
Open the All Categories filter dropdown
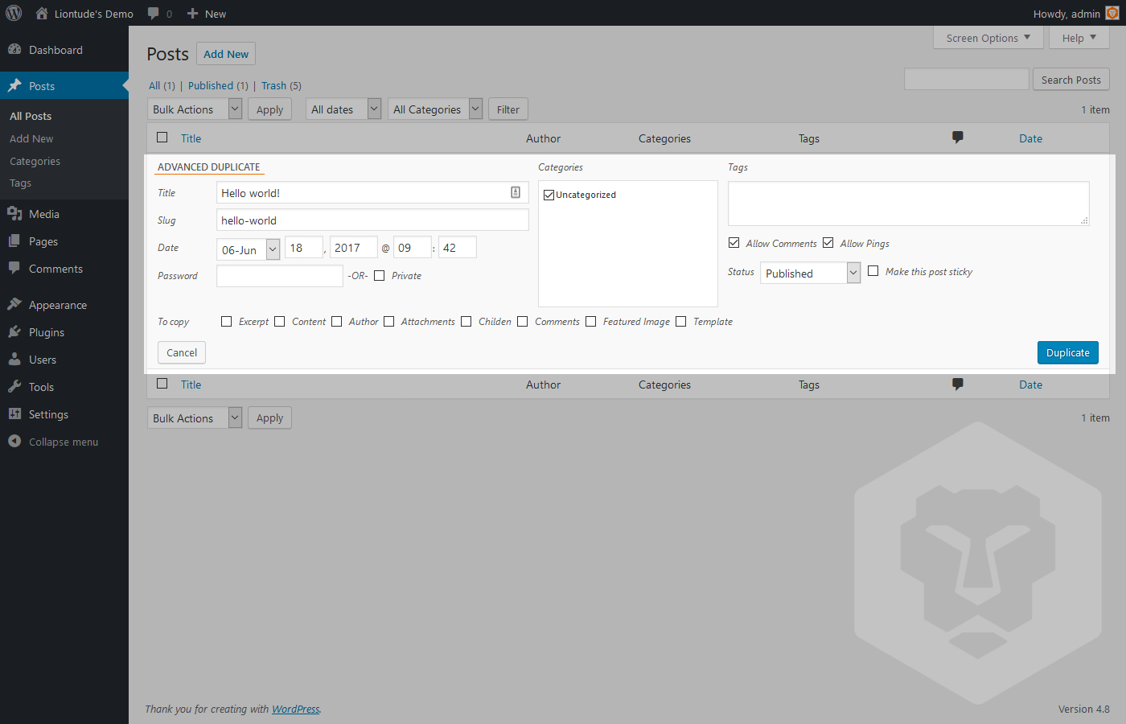[x=435, y=109]
